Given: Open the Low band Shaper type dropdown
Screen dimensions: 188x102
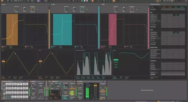Looking at the screenshot, I should click(4, 48).
